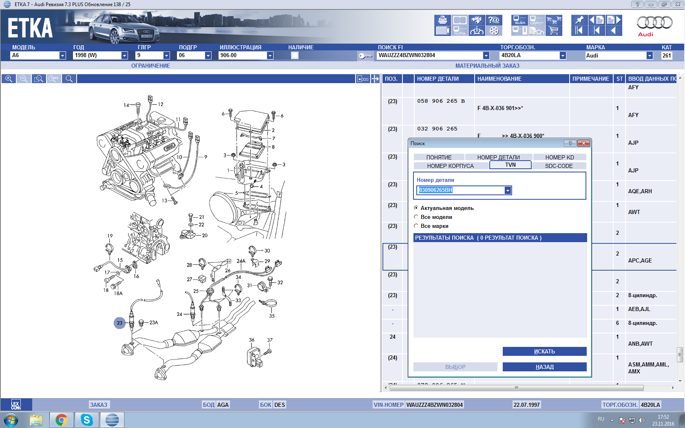
Task: Open the ГОД dropdown showing 1998 (W)
Action: point(124,55)
